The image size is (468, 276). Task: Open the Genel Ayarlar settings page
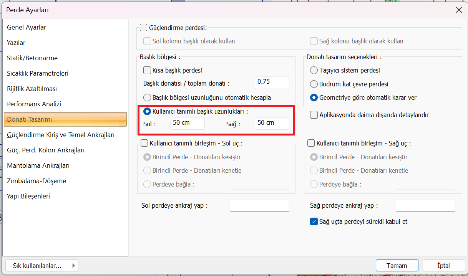pos(27,28)
